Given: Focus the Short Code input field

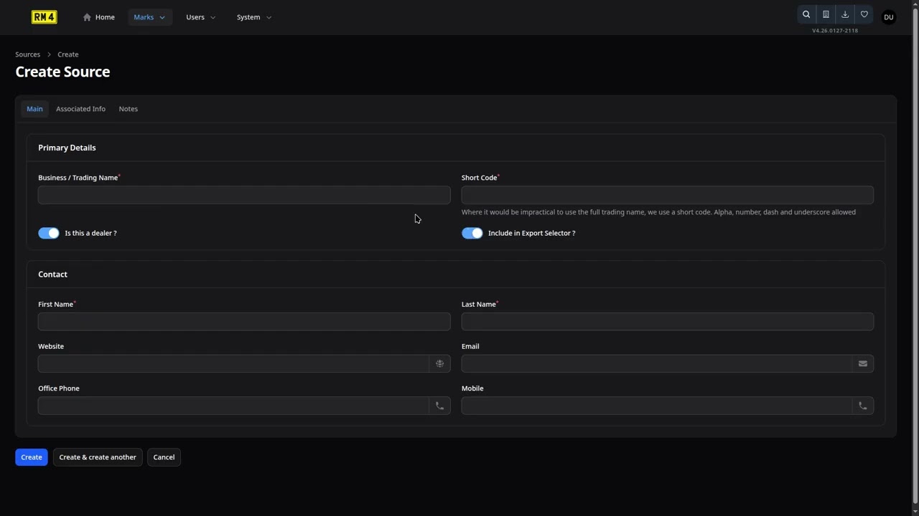Looking at the screenshot, I should pyautogui.click(x=668, y=195).
